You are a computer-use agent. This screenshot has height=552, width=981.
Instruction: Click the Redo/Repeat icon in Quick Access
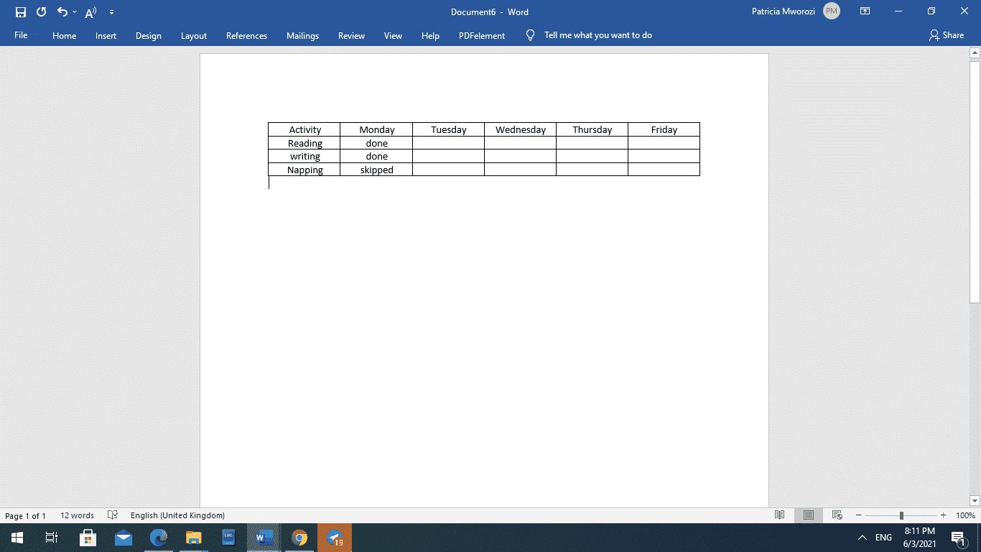(x=41, y=11)
